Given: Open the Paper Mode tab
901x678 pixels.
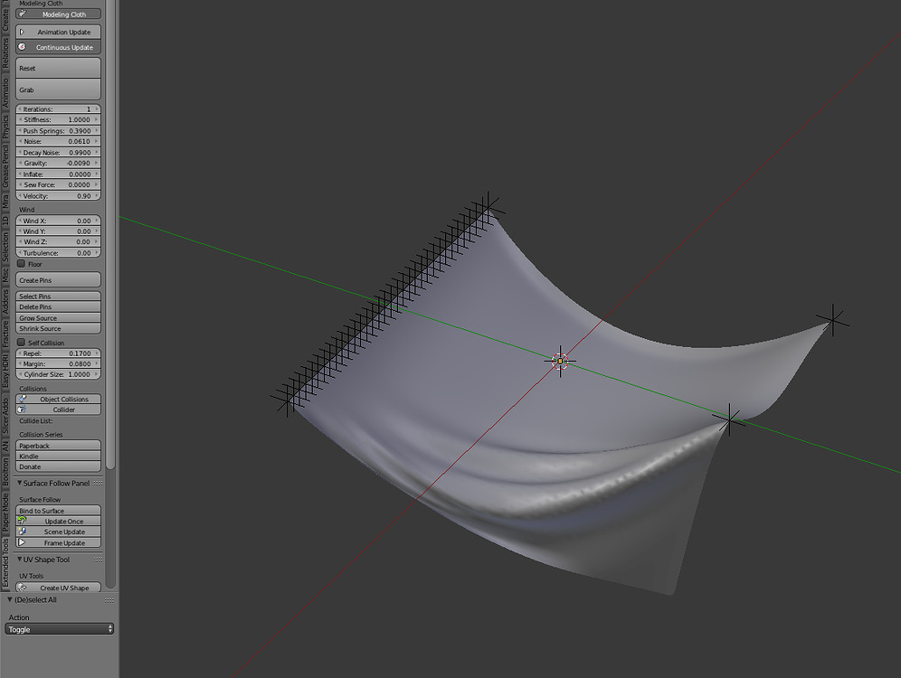Looking at the screenshot, I should [5, 512].
